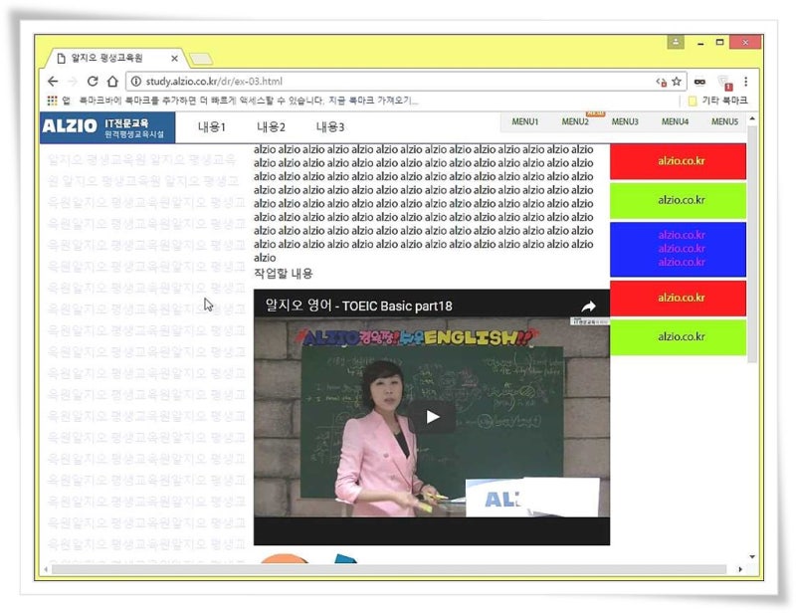
Task: Click the second red alzio.co.kr banner
Action: 679,299
